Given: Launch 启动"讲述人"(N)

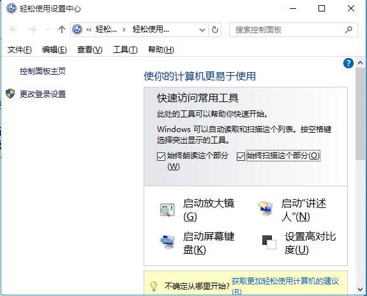Looking at the screenshot, I should (x=304, y=210).
